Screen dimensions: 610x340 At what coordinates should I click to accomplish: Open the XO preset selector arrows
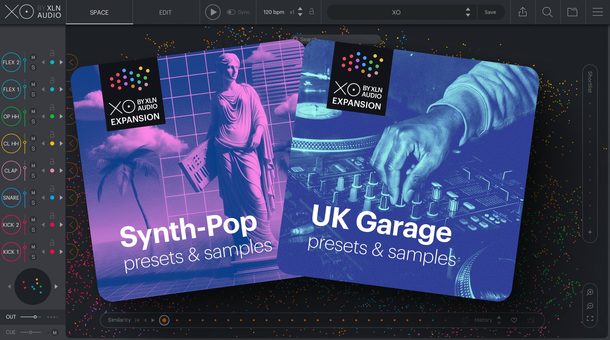pos(468,12)
